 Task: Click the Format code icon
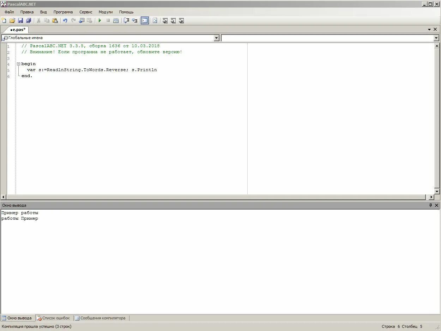tap(155, 21)
